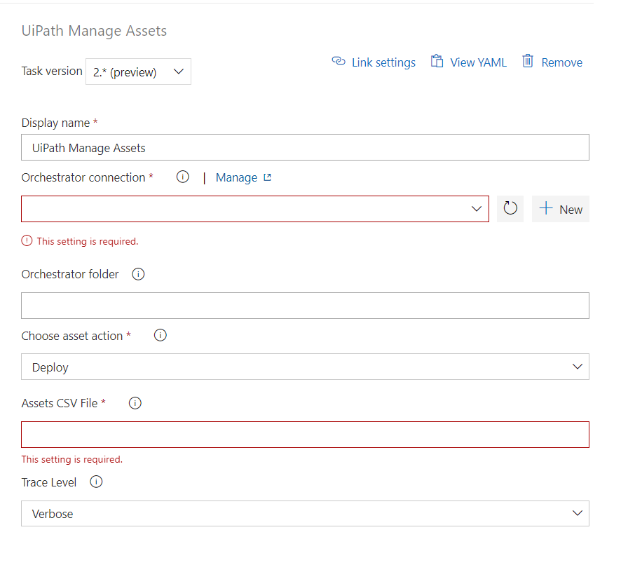The height and width of the screenshot is (572, 628).
Task: Remove the UiPath Manage Assets task
Action: point(552,62)
